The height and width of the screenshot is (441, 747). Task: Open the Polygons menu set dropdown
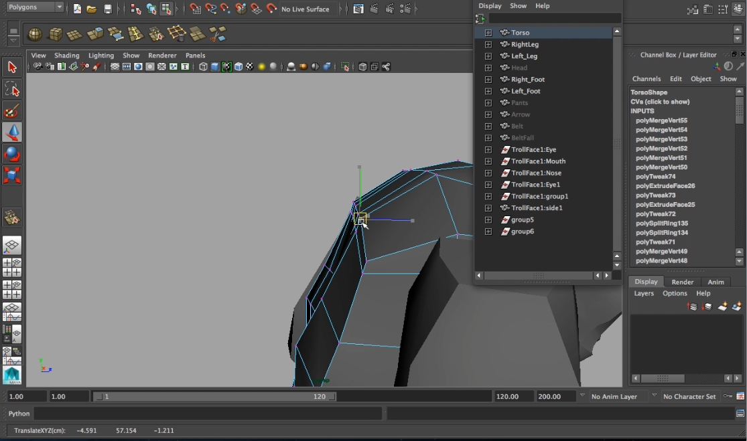[33, 7]
